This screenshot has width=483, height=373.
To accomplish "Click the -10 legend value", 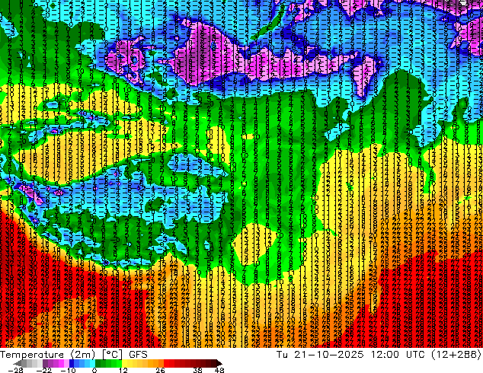I will coord(68,370).
